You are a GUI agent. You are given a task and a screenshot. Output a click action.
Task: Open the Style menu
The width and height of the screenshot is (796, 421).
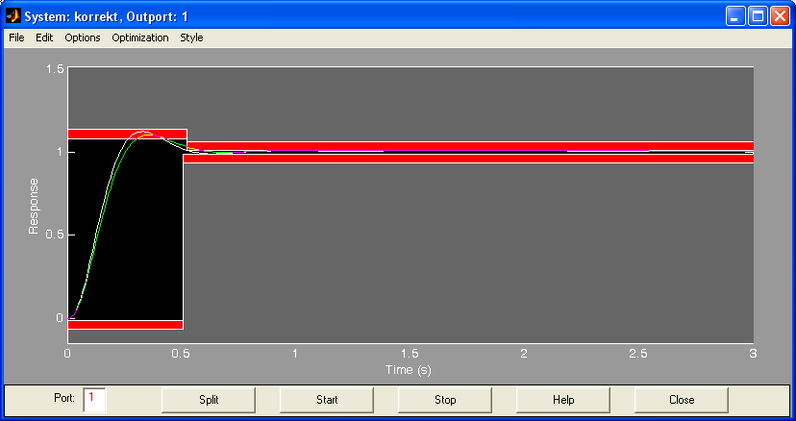[x=191, y=37]
